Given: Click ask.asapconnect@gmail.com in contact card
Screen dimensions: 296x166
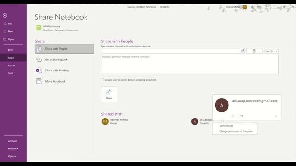Looking at the screenshot, I should coord(255,101).
